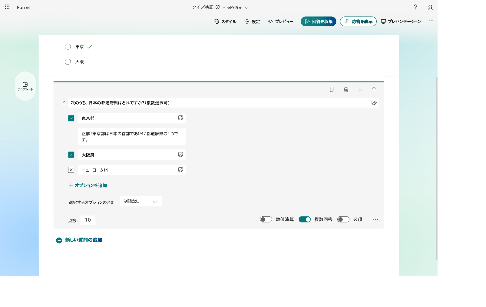
Task: Open the app launcher grid icon
Action: 7,7
